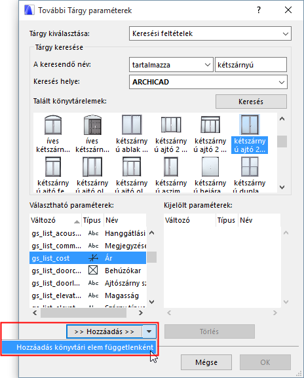This screenshot has width=304, height=378.
Task: Select the gs_list_doorc... parameter row
Action: (88, 271)
